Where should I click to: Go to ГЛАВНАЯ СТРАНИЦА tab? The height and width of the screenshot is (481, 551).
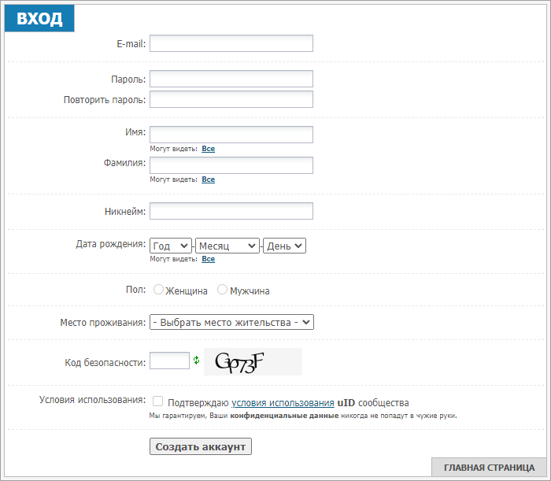tap(489, 468)
